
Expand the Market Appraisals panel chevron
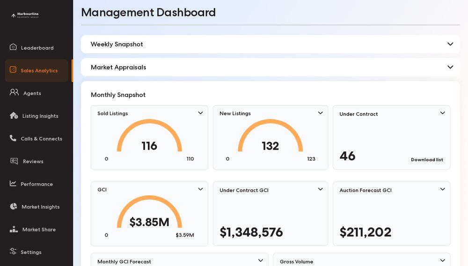point(450,67)
